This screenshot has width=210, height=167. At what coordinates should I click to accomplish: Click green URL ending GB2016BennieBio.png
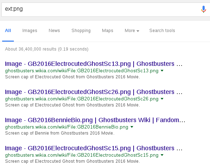pos(66,127)
